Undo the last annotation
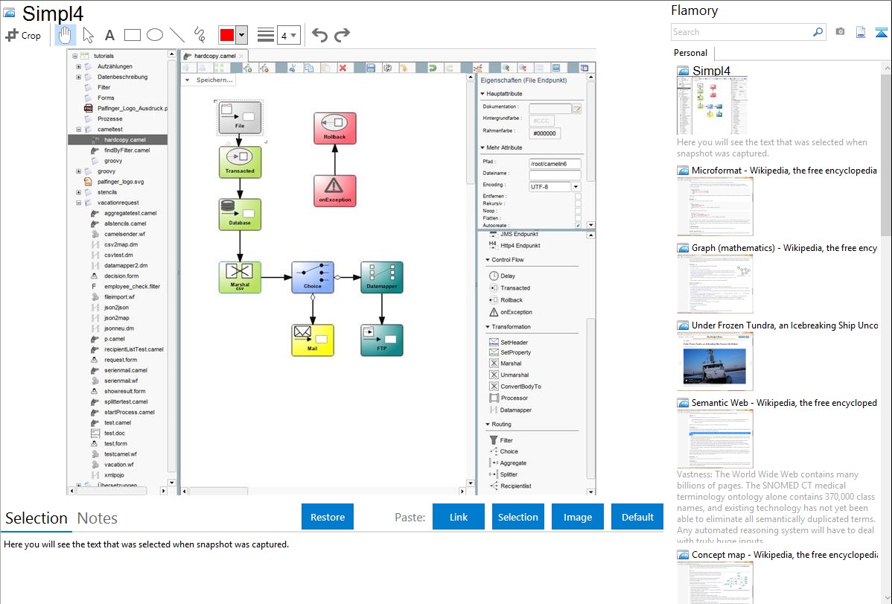This screenshot has width=892, height=604. [x=319, y=35]
